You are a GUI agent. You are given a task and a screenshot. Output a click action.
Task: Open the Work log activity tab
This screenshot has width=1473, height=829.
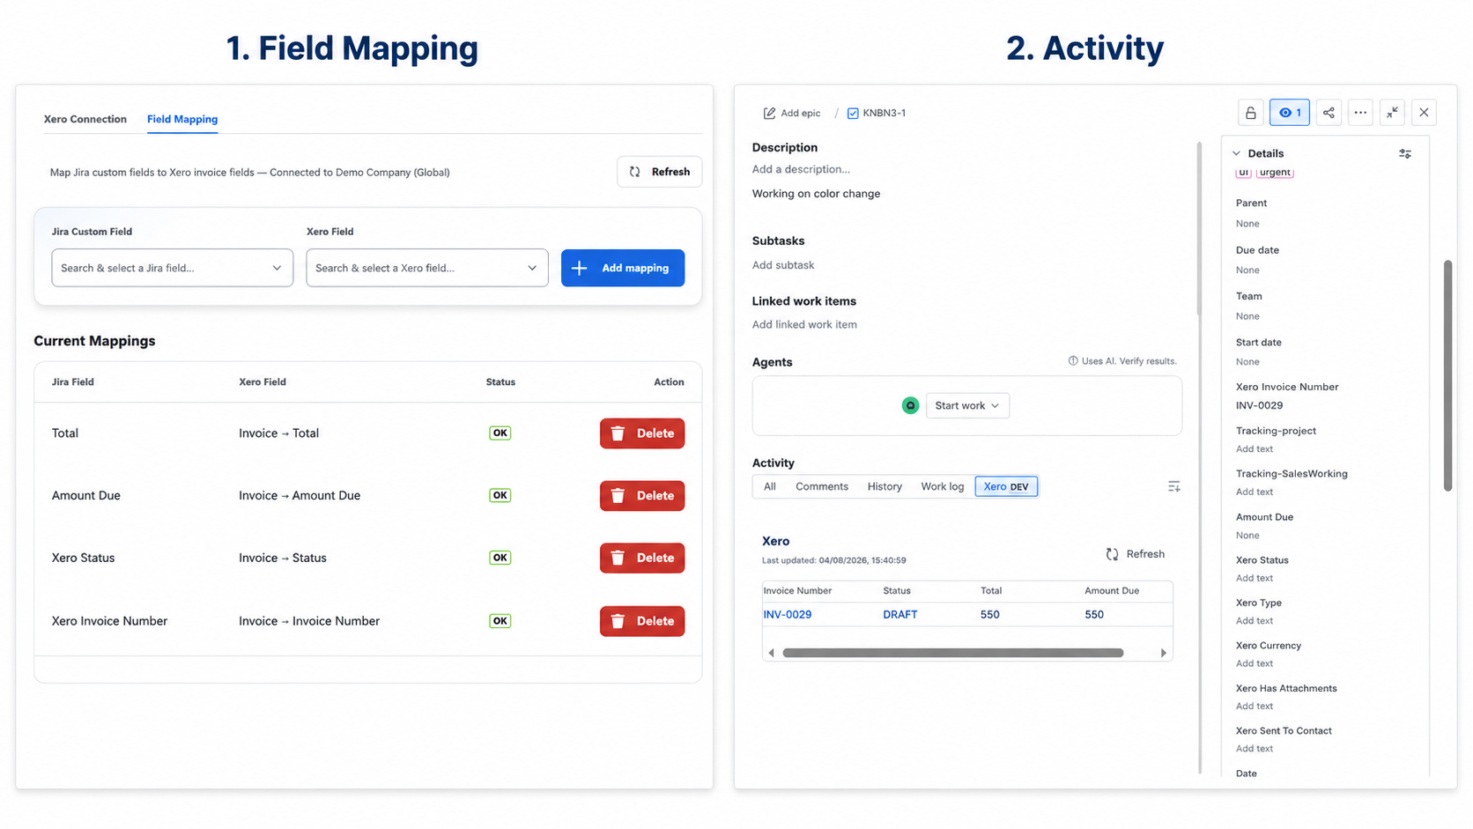click(943, 486)
